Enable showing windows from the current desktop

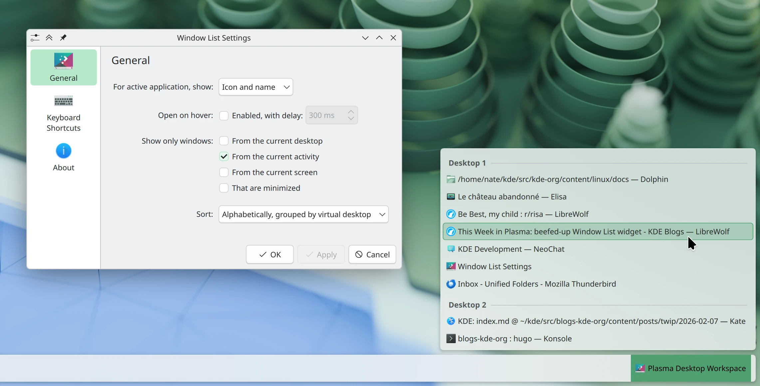(224, 141)
